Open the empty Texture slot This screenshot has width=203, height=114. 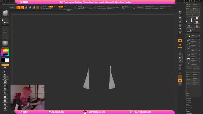[x=5, y=37]
